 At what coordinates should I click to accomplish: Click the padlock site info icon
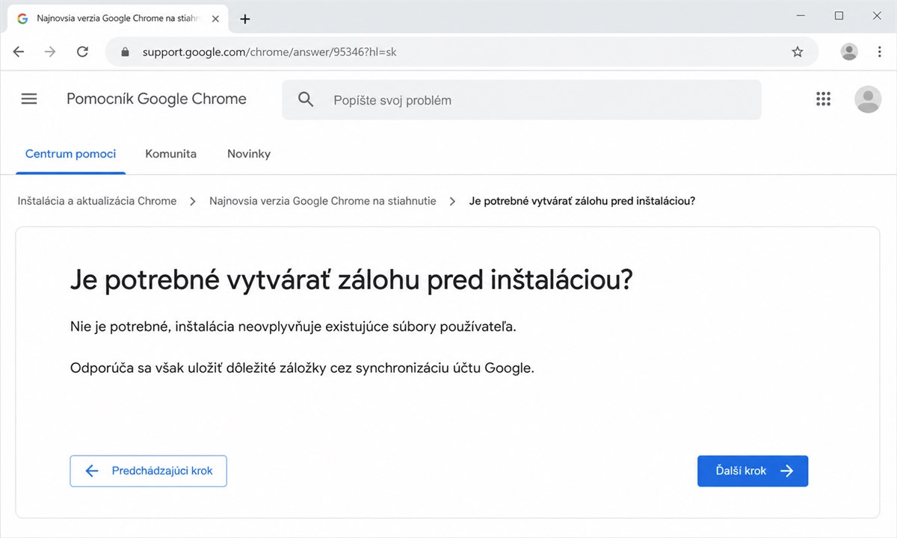[x=125, y=52]
